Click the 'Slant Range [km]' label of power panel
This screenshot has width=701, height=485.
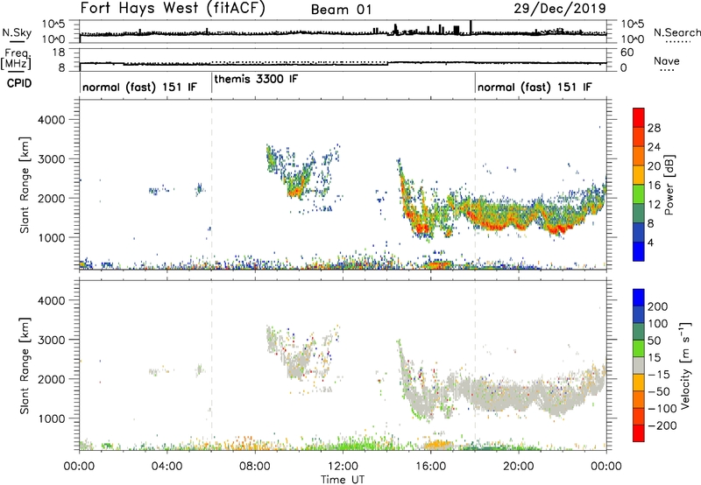(x=25, y=185)
